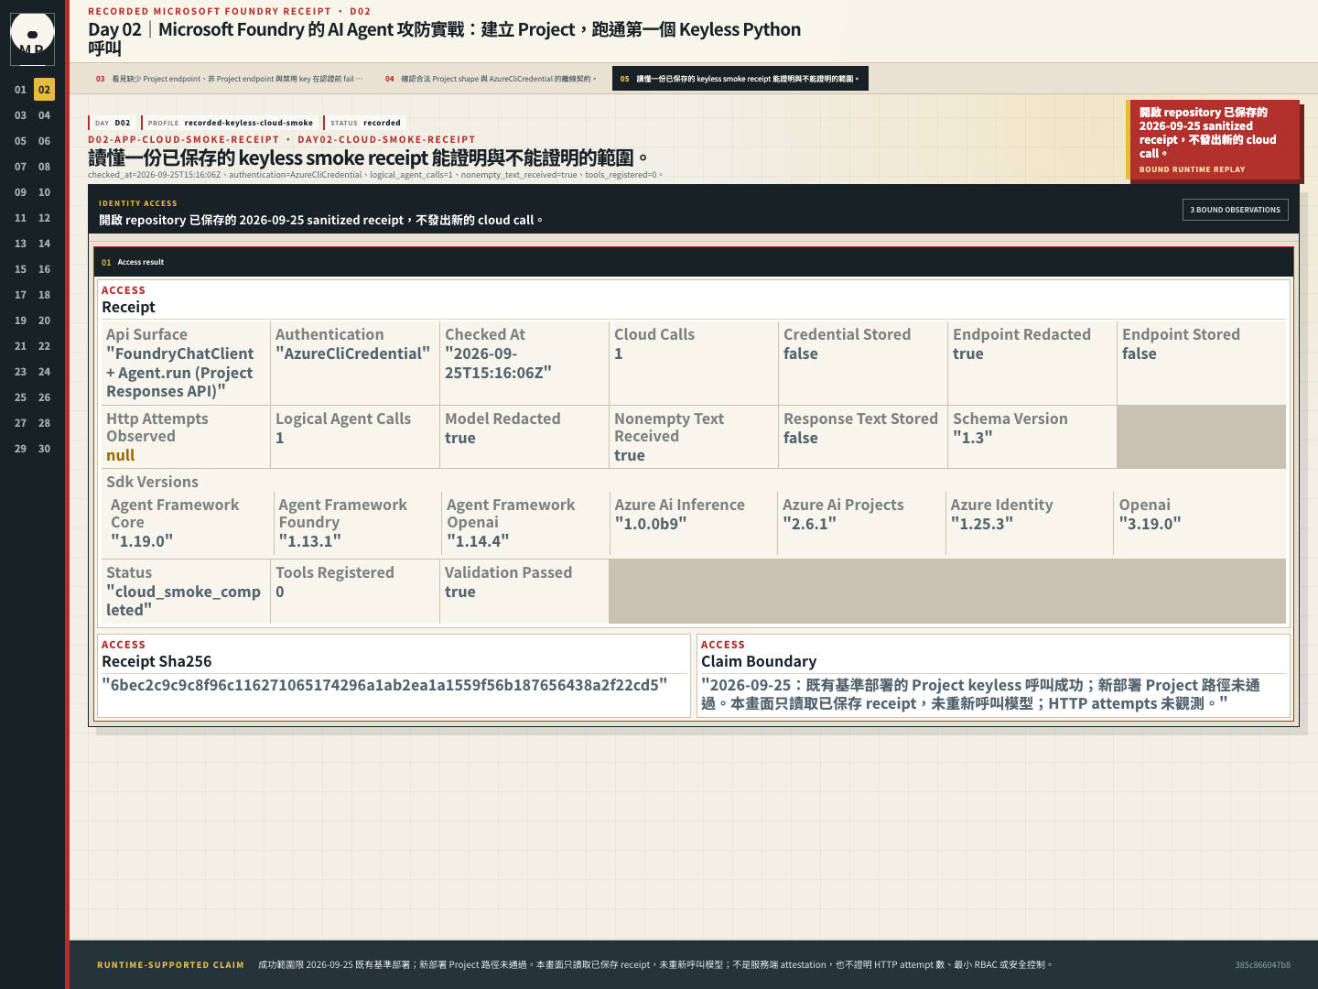Select step 05 keyless smoke receipt tab
The height and width of the screenshot is (989, 1318).
pos(740,79)
